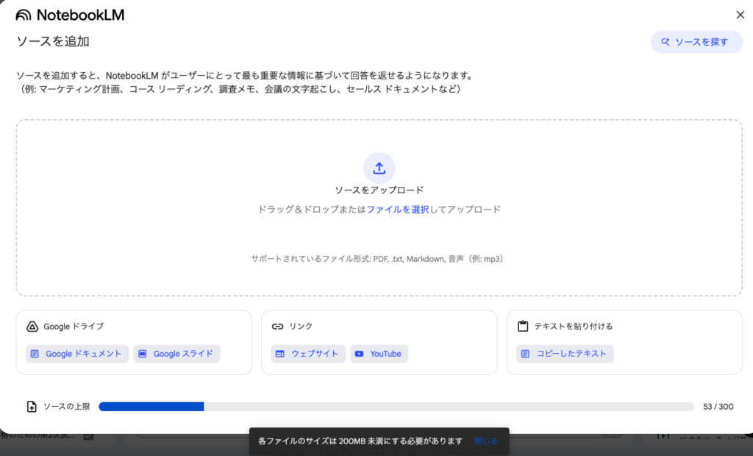Click the テキストを貼り付ける section title
Image resolution: width=753 pixels, height=456 pixels.
574,327
